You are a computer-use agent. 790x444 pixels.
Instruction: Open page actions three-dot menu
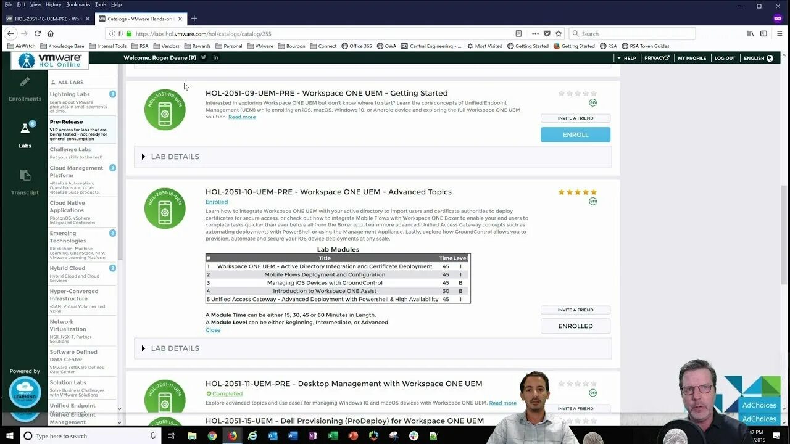[534, 34]
